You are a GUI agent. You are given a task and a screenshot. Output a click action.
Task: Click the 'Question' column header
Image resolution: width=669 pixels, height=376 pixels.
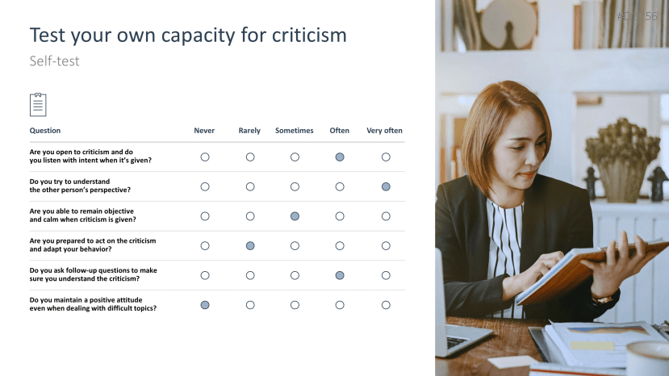[45, 131]
